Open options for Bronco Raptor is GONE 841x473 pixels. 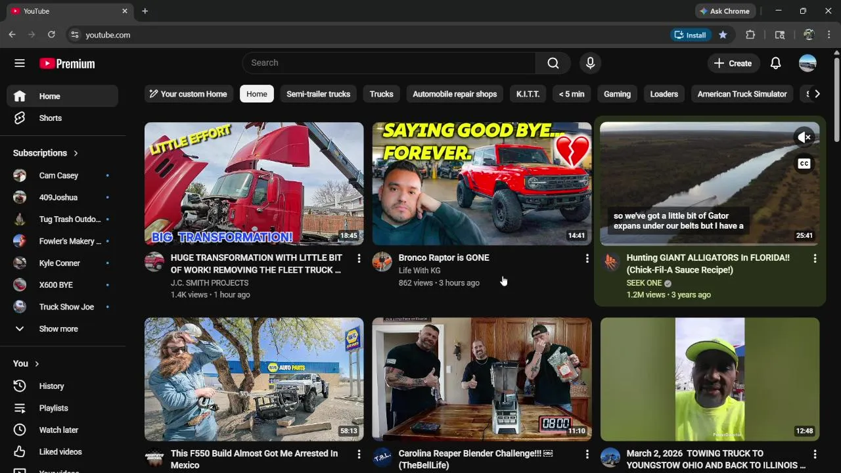click(587, 259)
